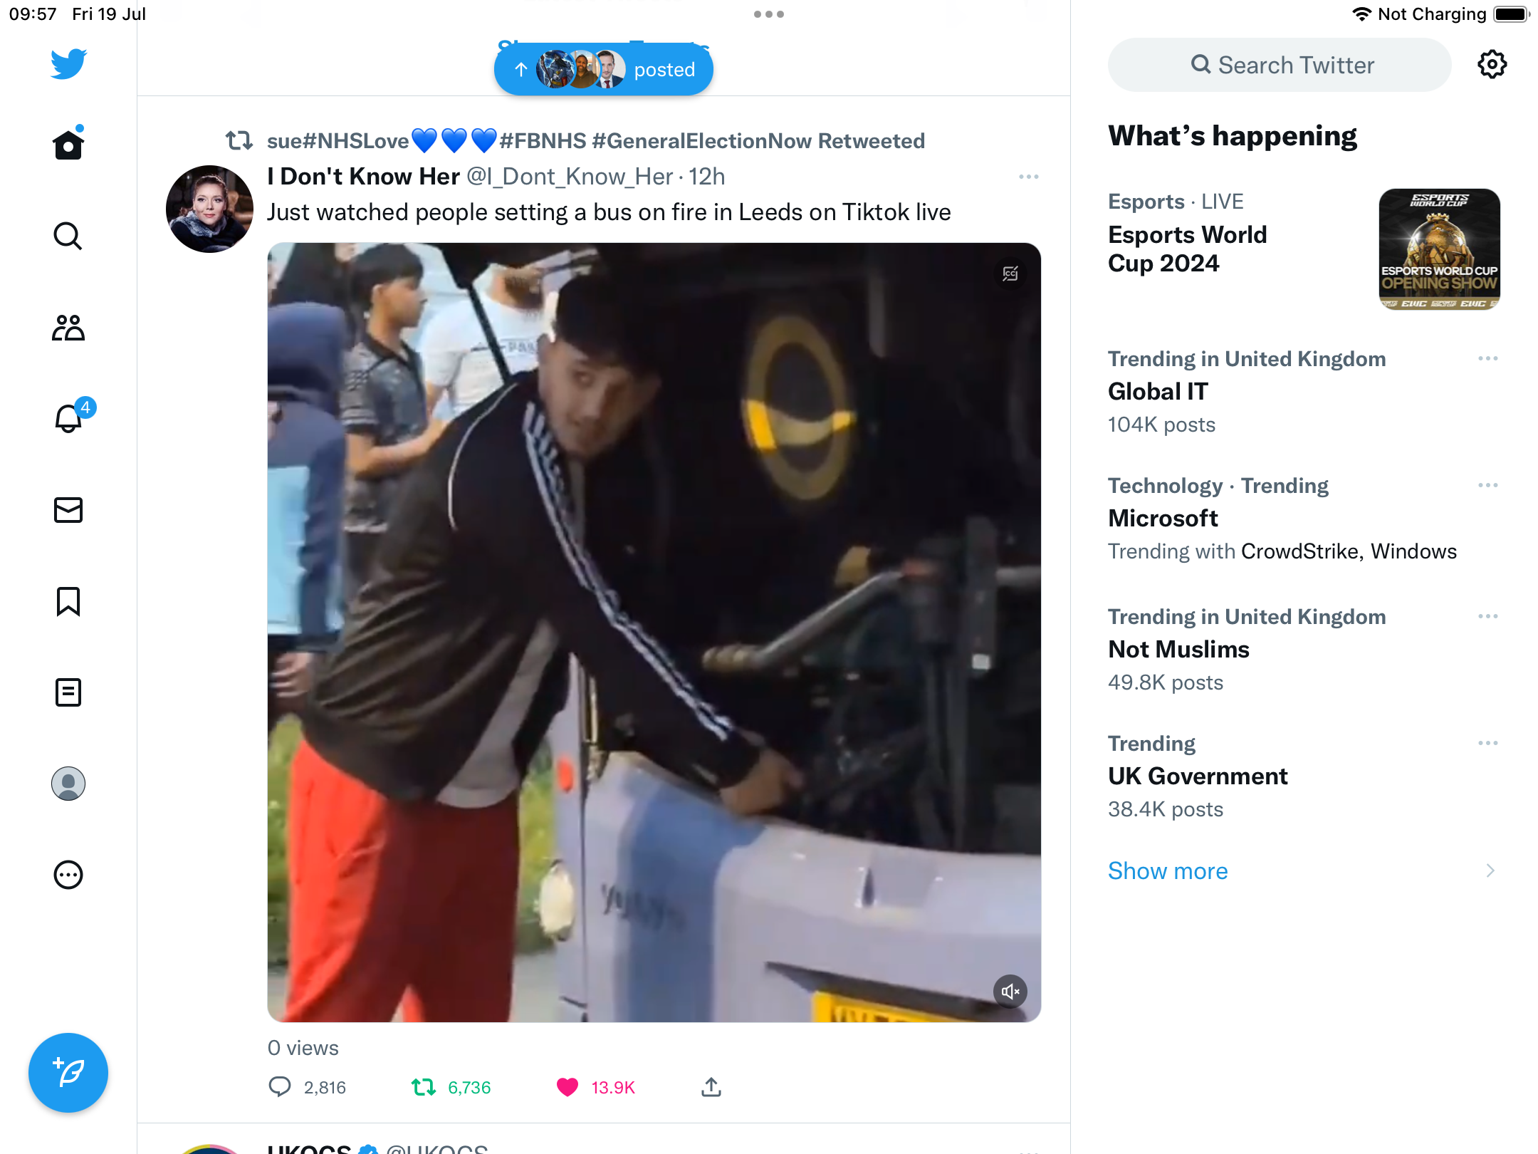1538x1154 pixels.
Task: Toggle the like heart on the post
Action: click(567, 1087)
